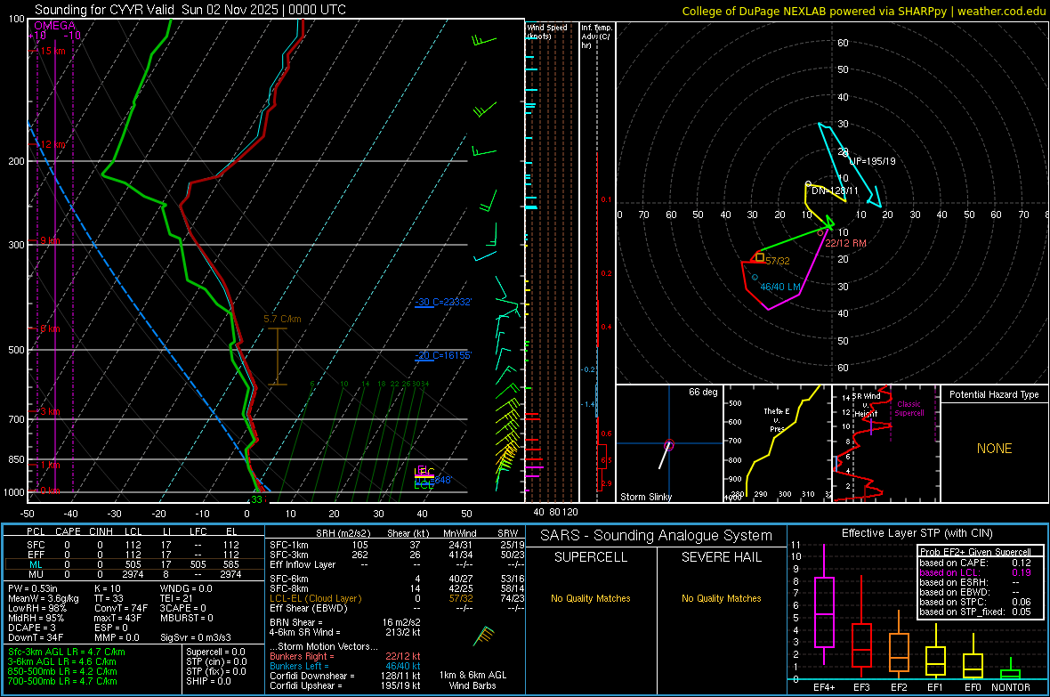Click the "Potential Hazard Type" header
The height and width of the screenshot is (697, 1050).
994,394
